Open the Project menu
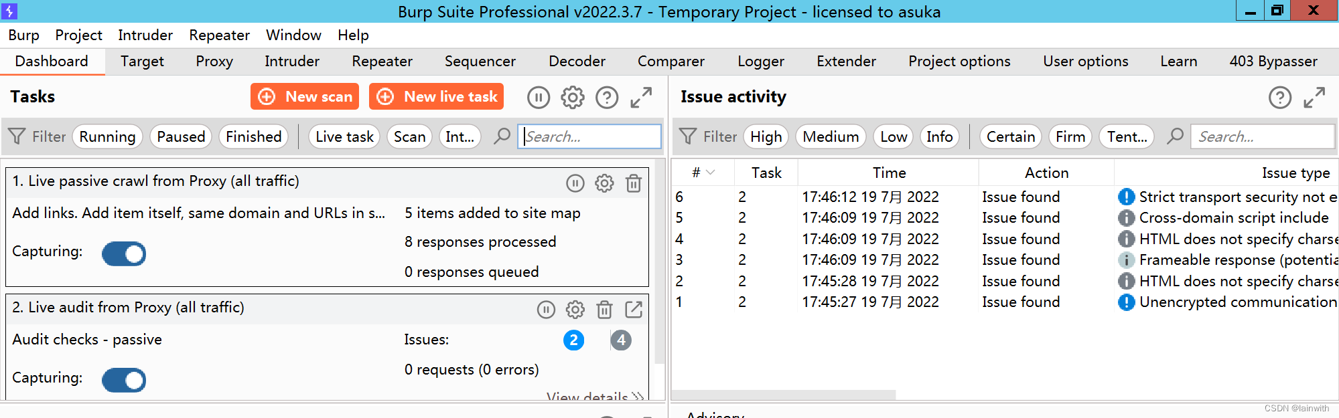The image size is (1339, 418). pos(78,35)
